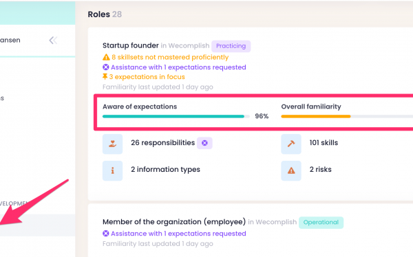Click the warning icon beside skillsets not mastered

[x=106, y=57]
